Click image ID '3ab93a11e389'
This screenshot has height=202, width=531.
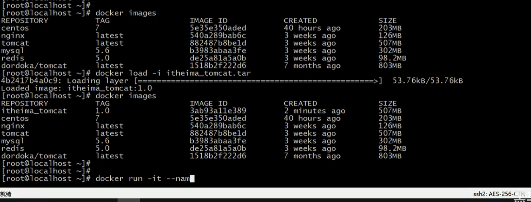pyautogui.click(x=218, y=111)
